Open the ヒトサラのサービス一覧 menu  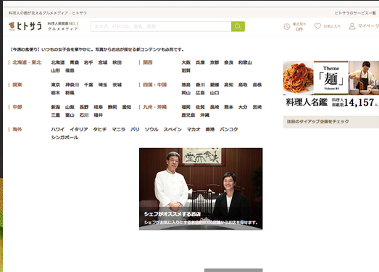pyautogui.click(x=355, y=13)
